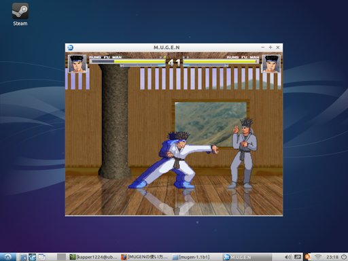Switch to the MUGEN browser window task
Viewport: 348px width, 261px height.
pyautogui.click(x=145, y=257)
